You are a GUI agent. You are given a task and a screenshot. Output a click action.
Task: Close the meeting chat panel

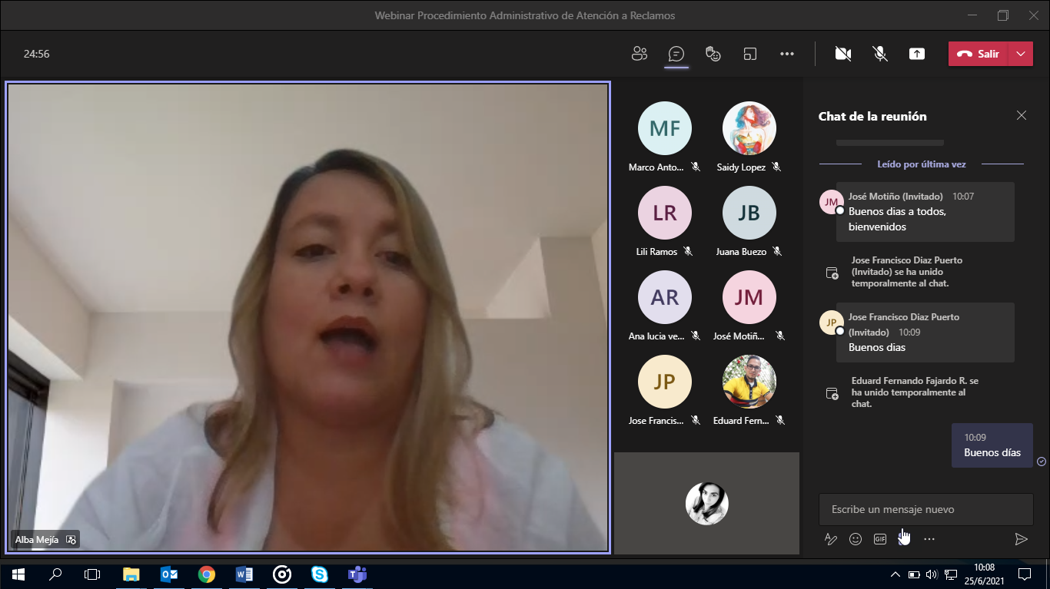coord(1021,116)
